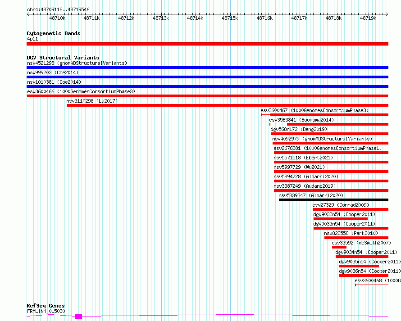Click the esv27329 (Conrad2009) label
401x321 pixels.
click(341, 205)
